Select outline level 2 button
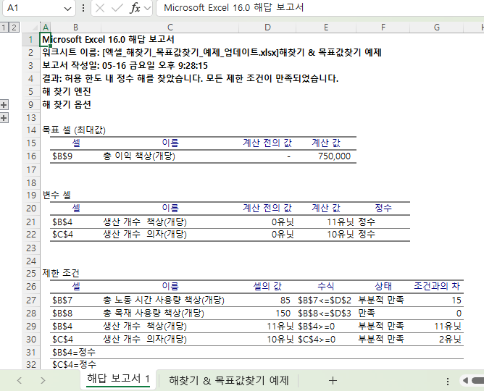 (x=14, y=28)
